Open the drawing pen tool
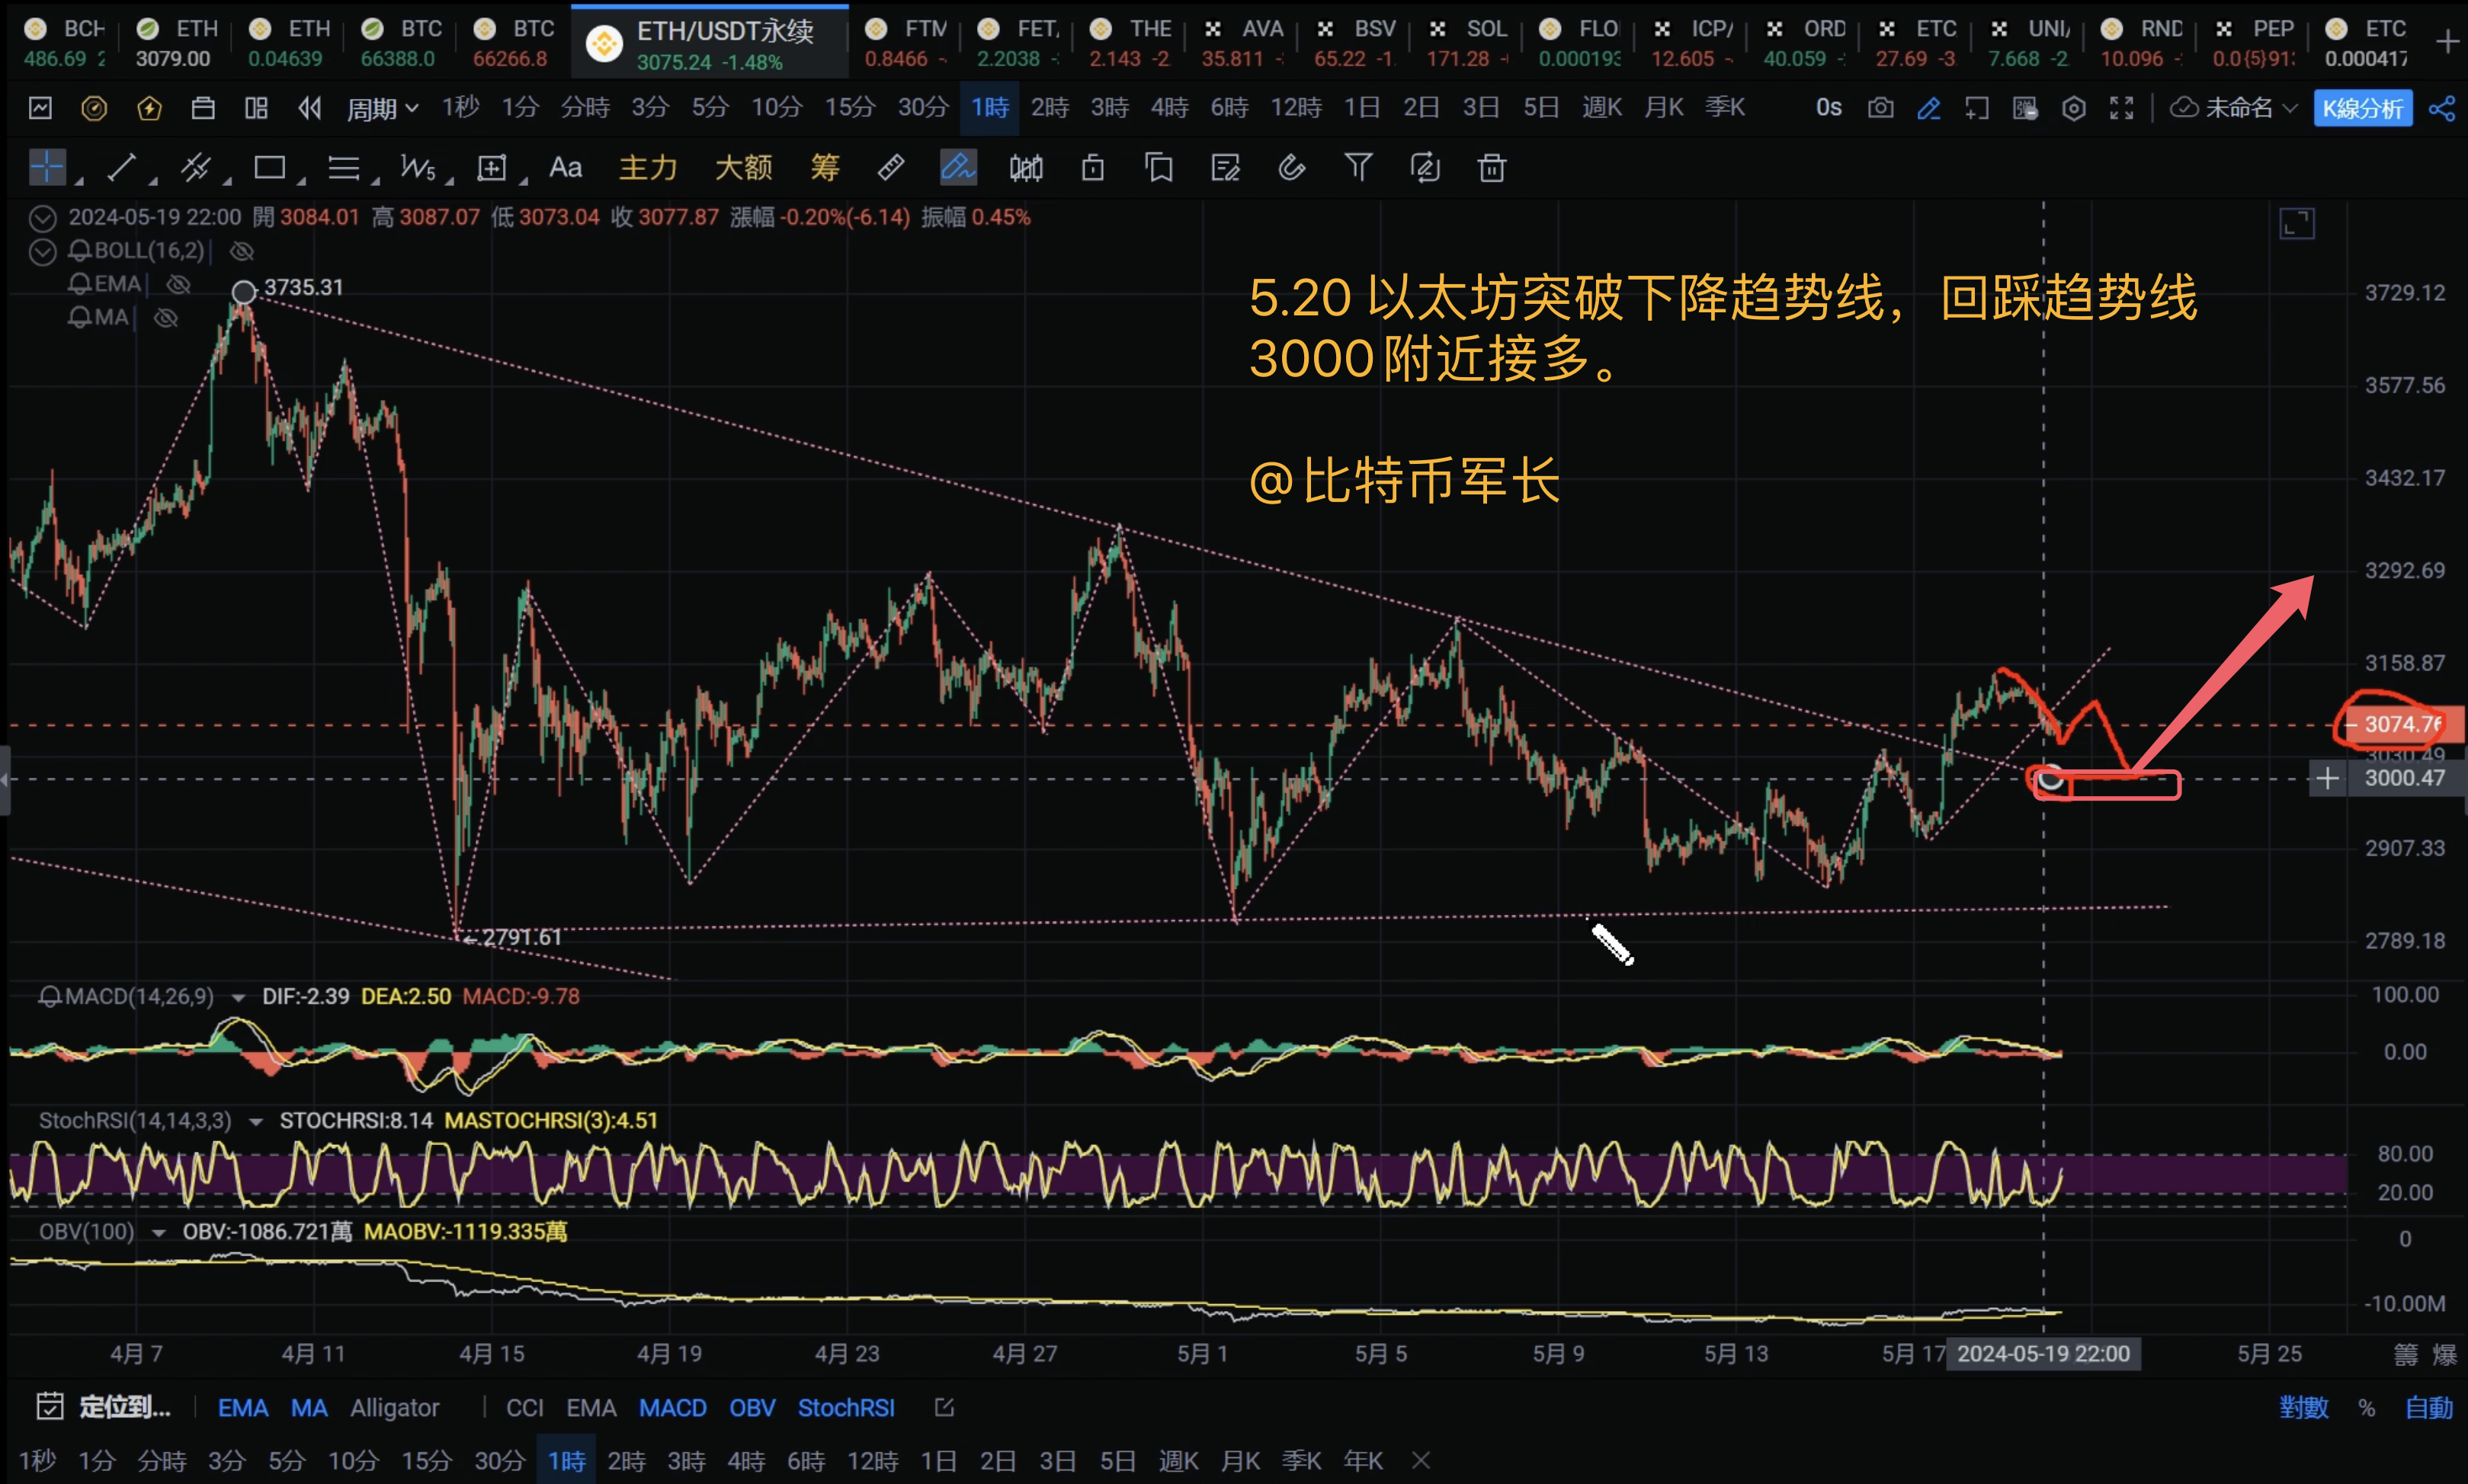2468x1484 pixels. tap(957, 167)
